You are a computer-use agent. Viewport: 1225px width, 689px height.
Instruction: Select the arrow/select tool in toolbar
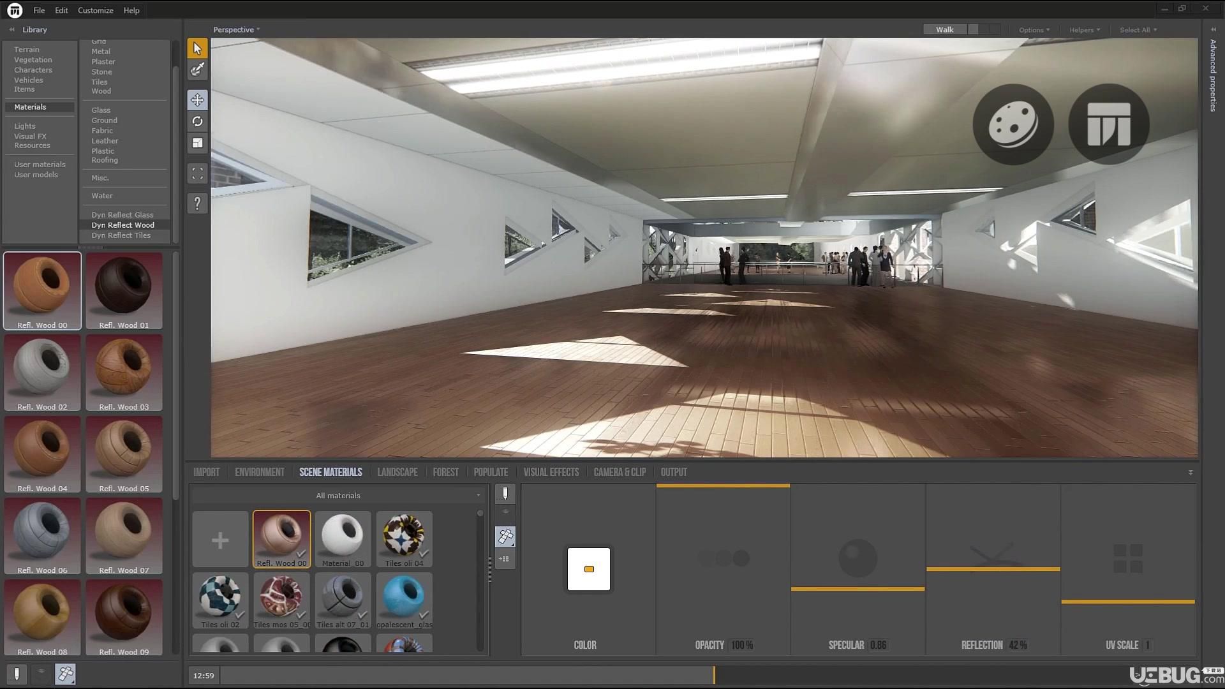(x=197, y=48)
